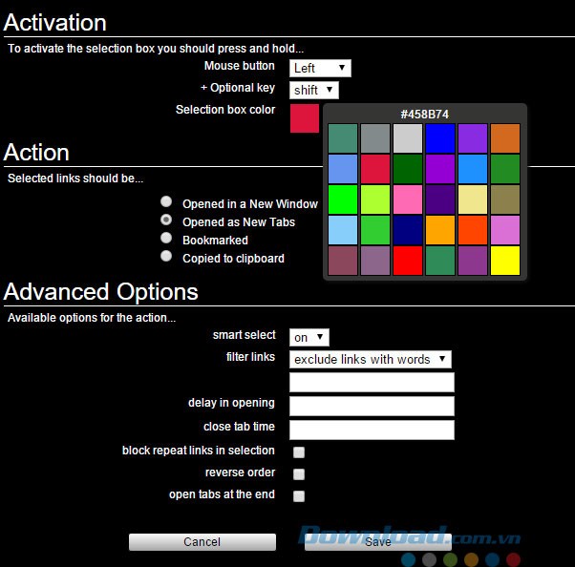Select the pure blue swatch in top row
Viewport: 575px width, 567px height.
click(x=440, y=138)
